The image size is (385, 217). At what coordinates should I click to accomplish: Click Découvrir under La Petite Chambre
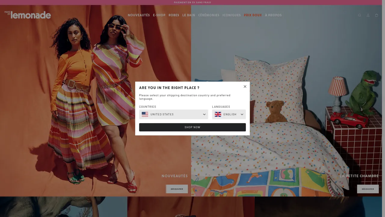click(368, 189)
